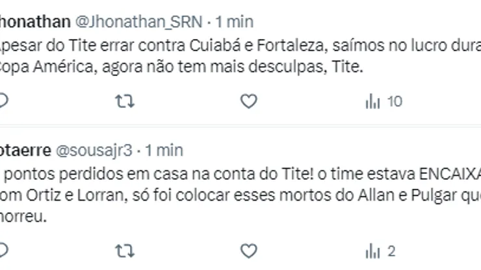The height and width of the screenshot is (270, 481).
Task: Like Jhonathan's tweet with the heart icon
Action: (248, 101)
